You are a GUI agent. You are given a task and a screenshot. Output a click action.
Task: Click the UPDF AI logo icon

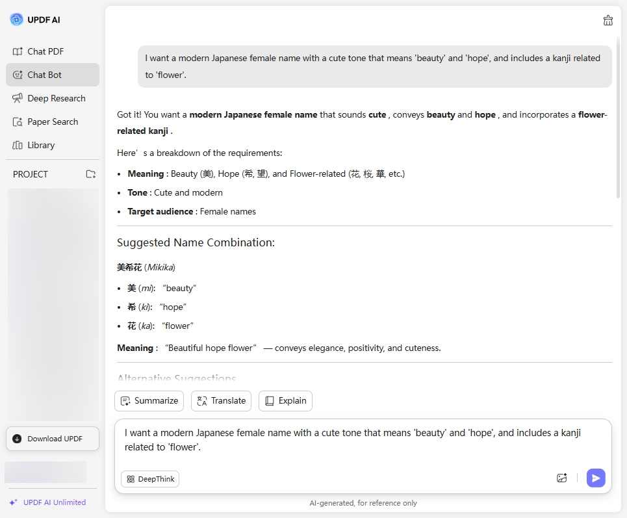[16, 19]
